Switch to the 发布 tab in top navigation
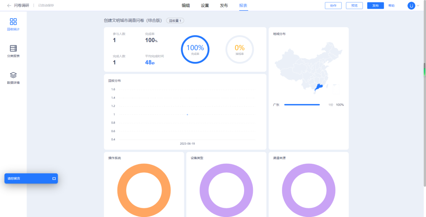Screen dimensions: 426x217 click(224, 6)
